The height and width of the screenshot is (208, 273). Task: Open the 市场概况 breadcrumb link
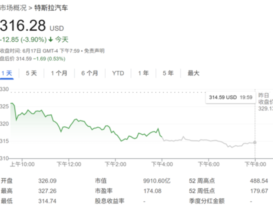pyautogui.click(x=13, y=8)
